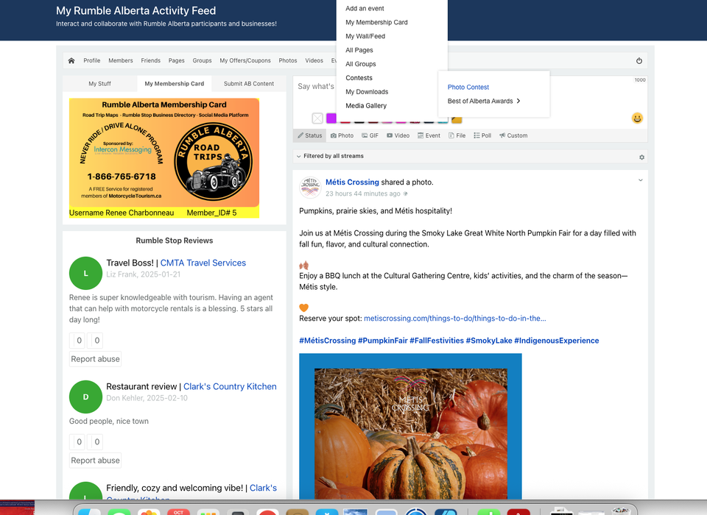Open the emoji picker smiley
The width and height of the screenshot is (707, 515).
(x=637, y=118)
